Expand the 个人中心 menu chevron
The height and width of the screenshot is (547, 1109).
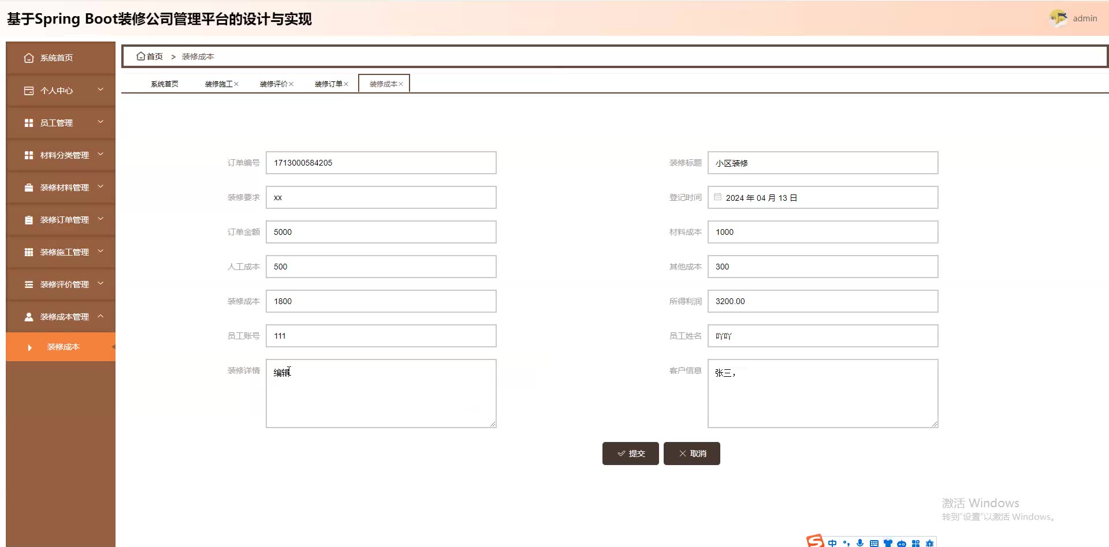(x=101, y=89)
